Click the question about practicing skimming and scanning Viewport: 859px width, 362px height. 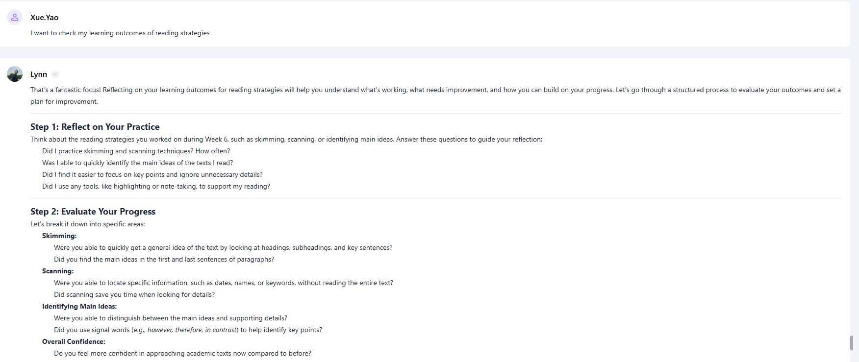(136, 151)
